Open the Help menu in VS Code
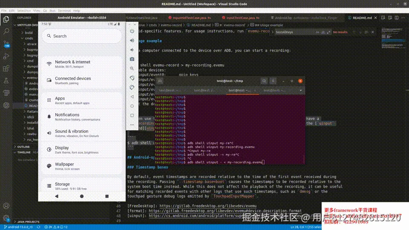Viewport: 409px width, 230px height. (76, 11)
